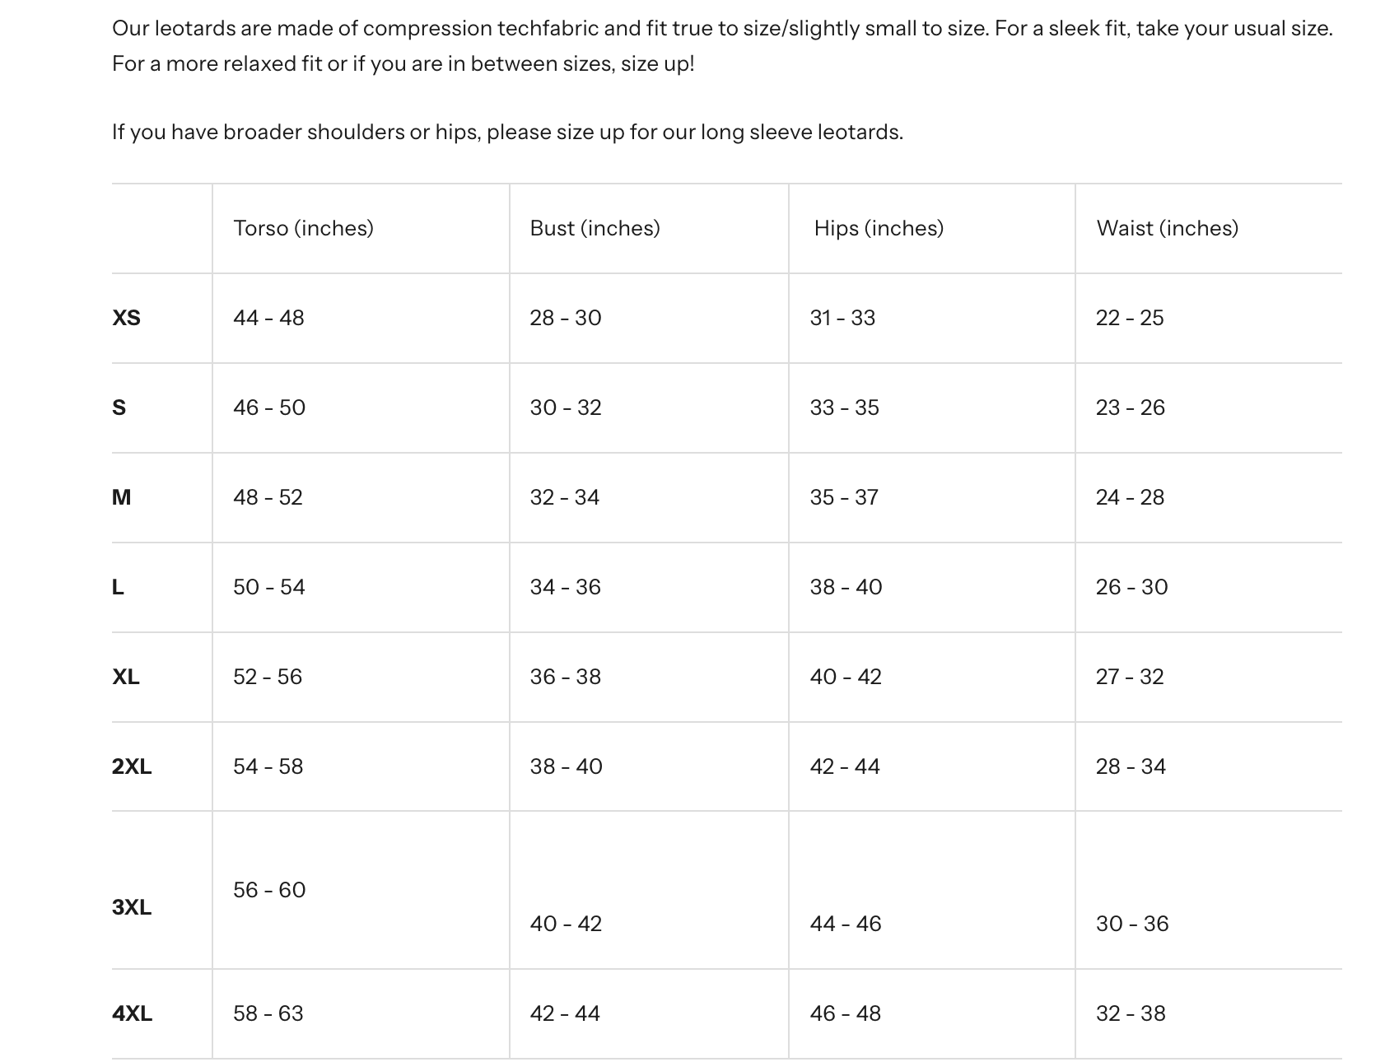Select the Hips (inches) column header
The image size is (1385, 1062).
[x=879, y=228]
